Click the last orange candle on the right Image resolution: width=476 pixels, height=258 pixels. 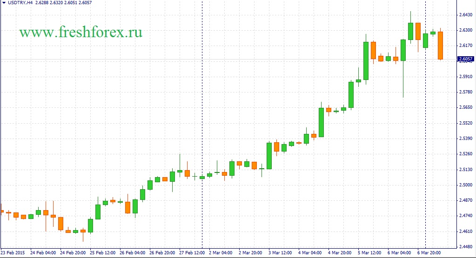pos(440,45)
